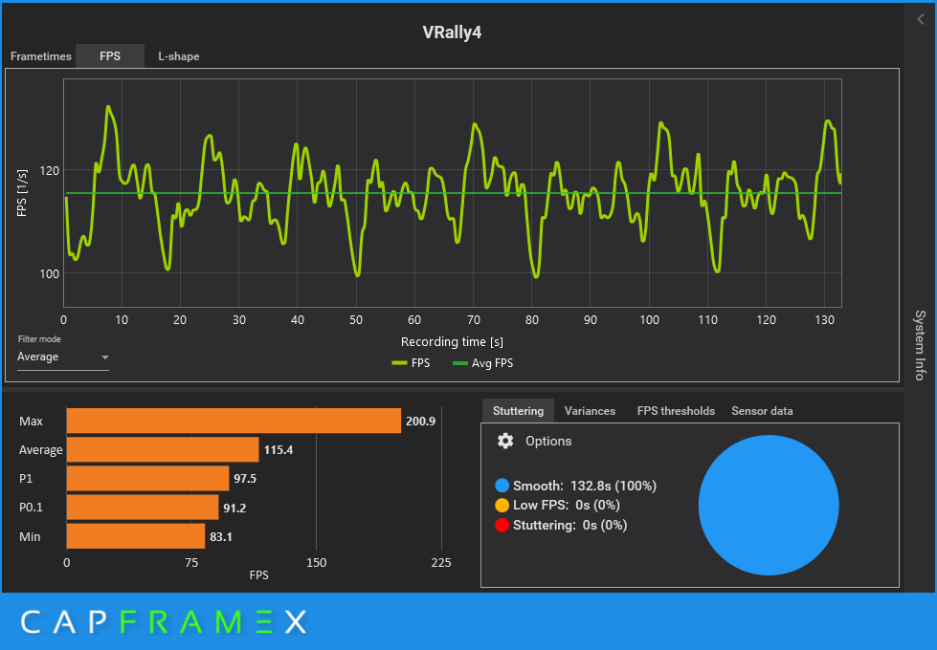Image resolution: width=937 pixels, height=650 pixels.
Task: Switch to the Variances tab
Action: tap(590, 411)
